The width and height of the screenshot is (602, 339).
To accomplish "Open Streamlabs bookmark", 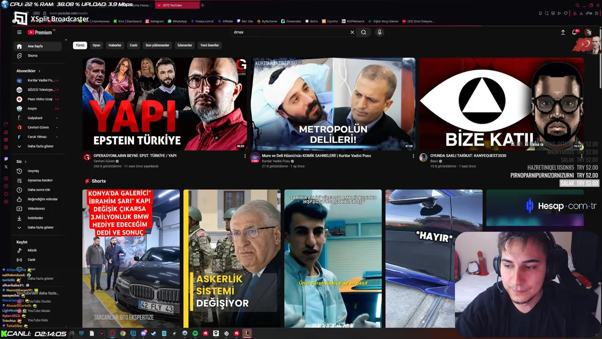I will coord(291,21).
